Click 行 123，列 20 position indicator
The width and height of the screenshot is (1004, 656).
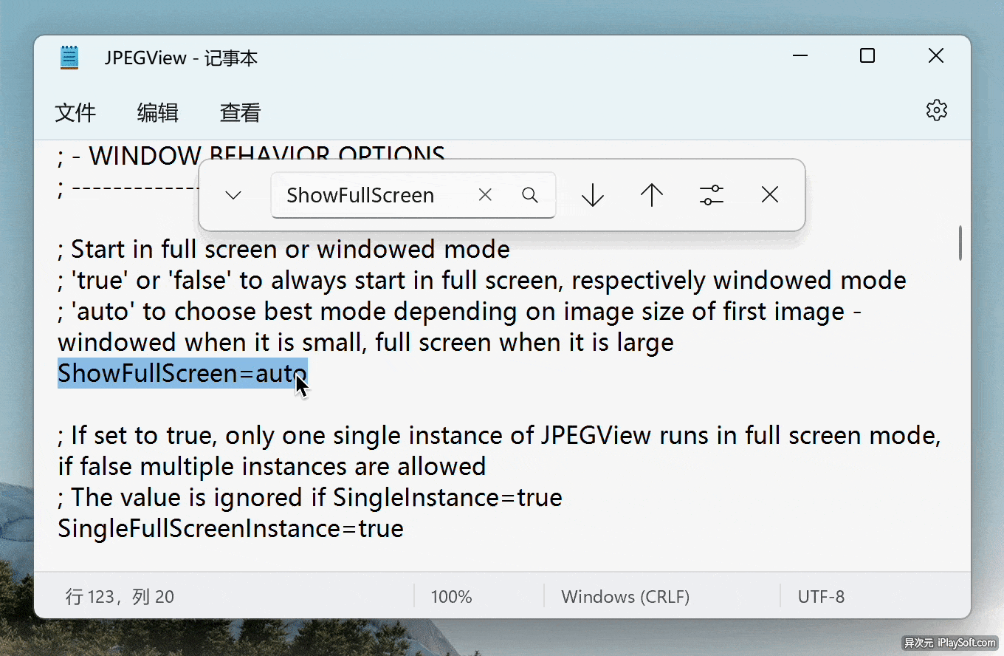point(120,597)
